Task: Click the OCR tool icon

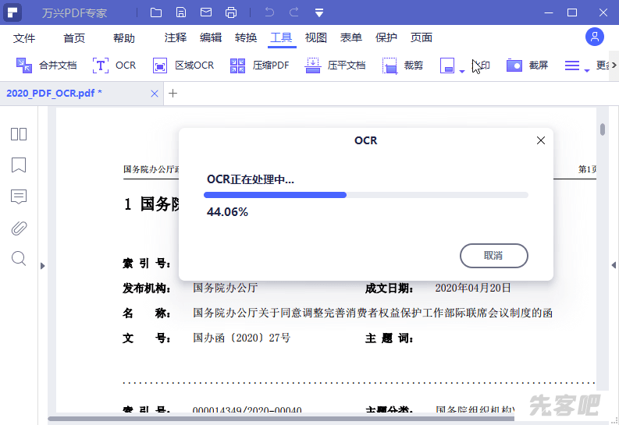Action: click(x=101, y=66)
